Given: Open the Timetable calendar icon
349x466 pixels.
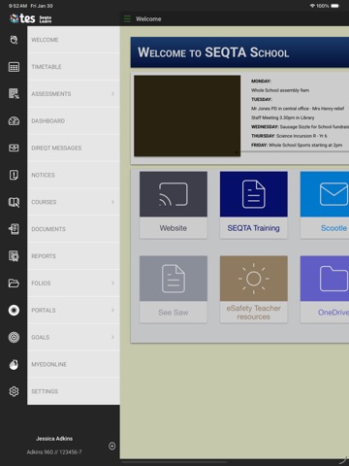Looking at the screenshot, I should pyautogui.click(x=14, y=67).
